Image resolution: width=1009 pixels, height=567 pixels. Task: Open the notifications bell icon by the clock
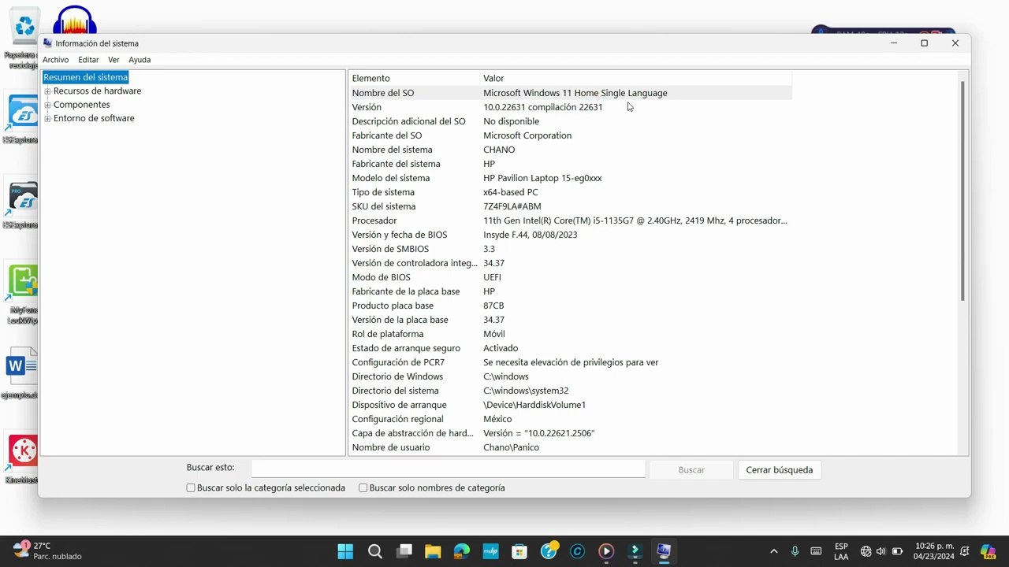coord(965,551)
